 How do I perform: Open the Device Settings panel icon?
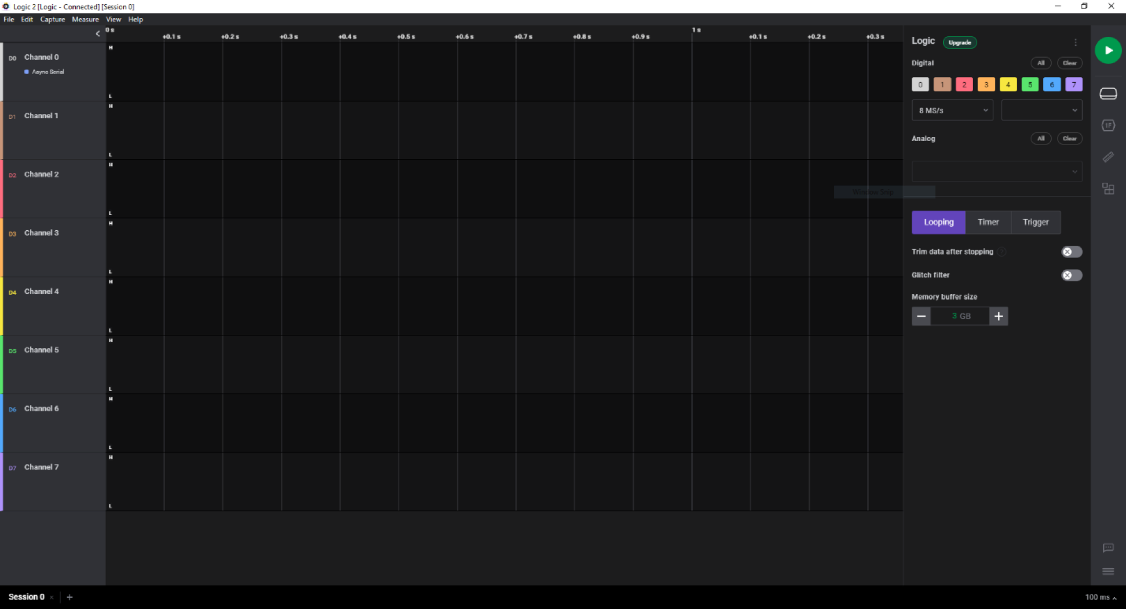tap(1108, 94)
